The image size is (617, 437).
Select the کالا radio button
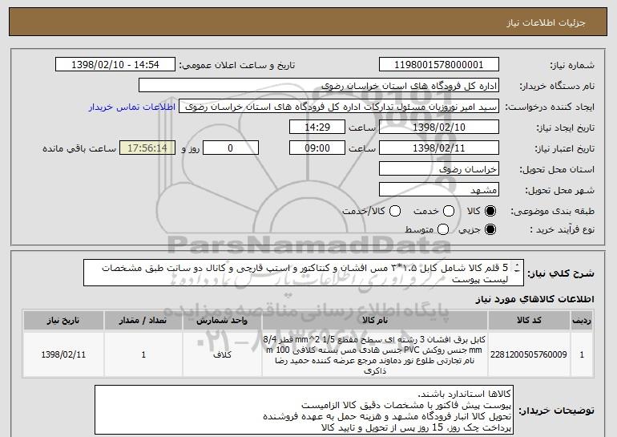pyautogui.click(x=490, y=212)
